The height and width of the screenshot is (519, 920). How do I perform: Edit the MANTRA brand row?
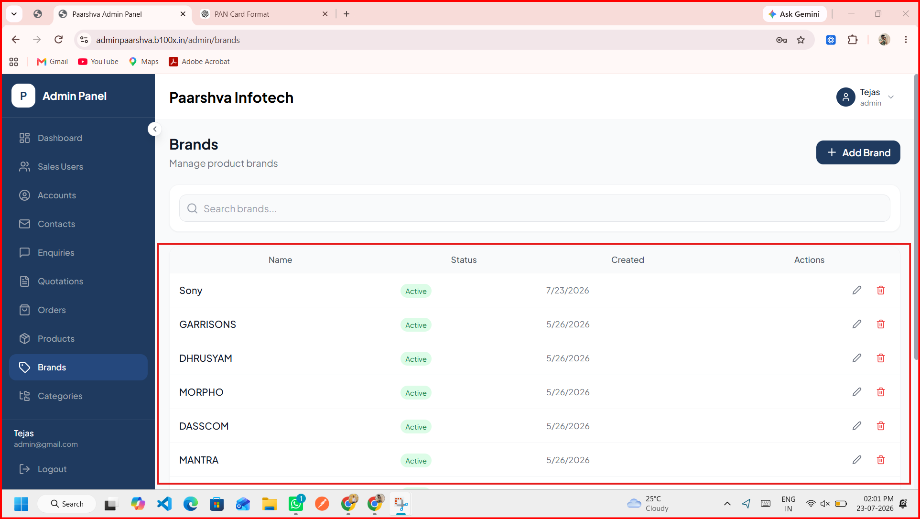coord(856,460)
